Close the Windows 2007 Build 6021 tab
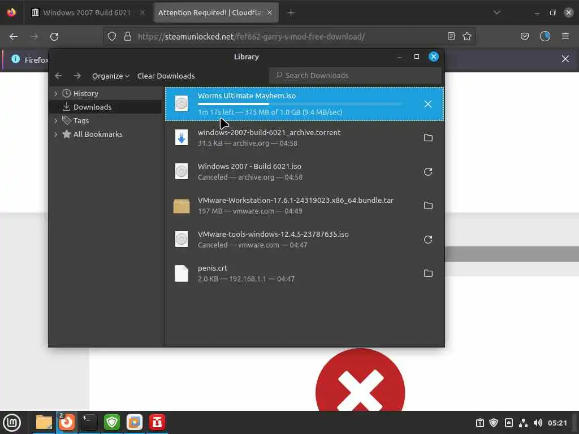This screenshot has height=434, width=579. coord(142,12)
